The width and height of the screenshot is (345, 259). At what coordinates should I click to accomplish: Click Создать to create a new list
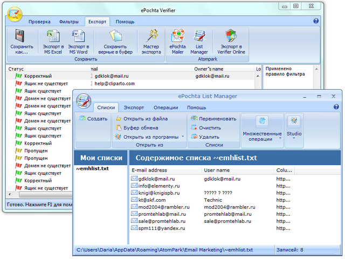click(x=93, y=119)
